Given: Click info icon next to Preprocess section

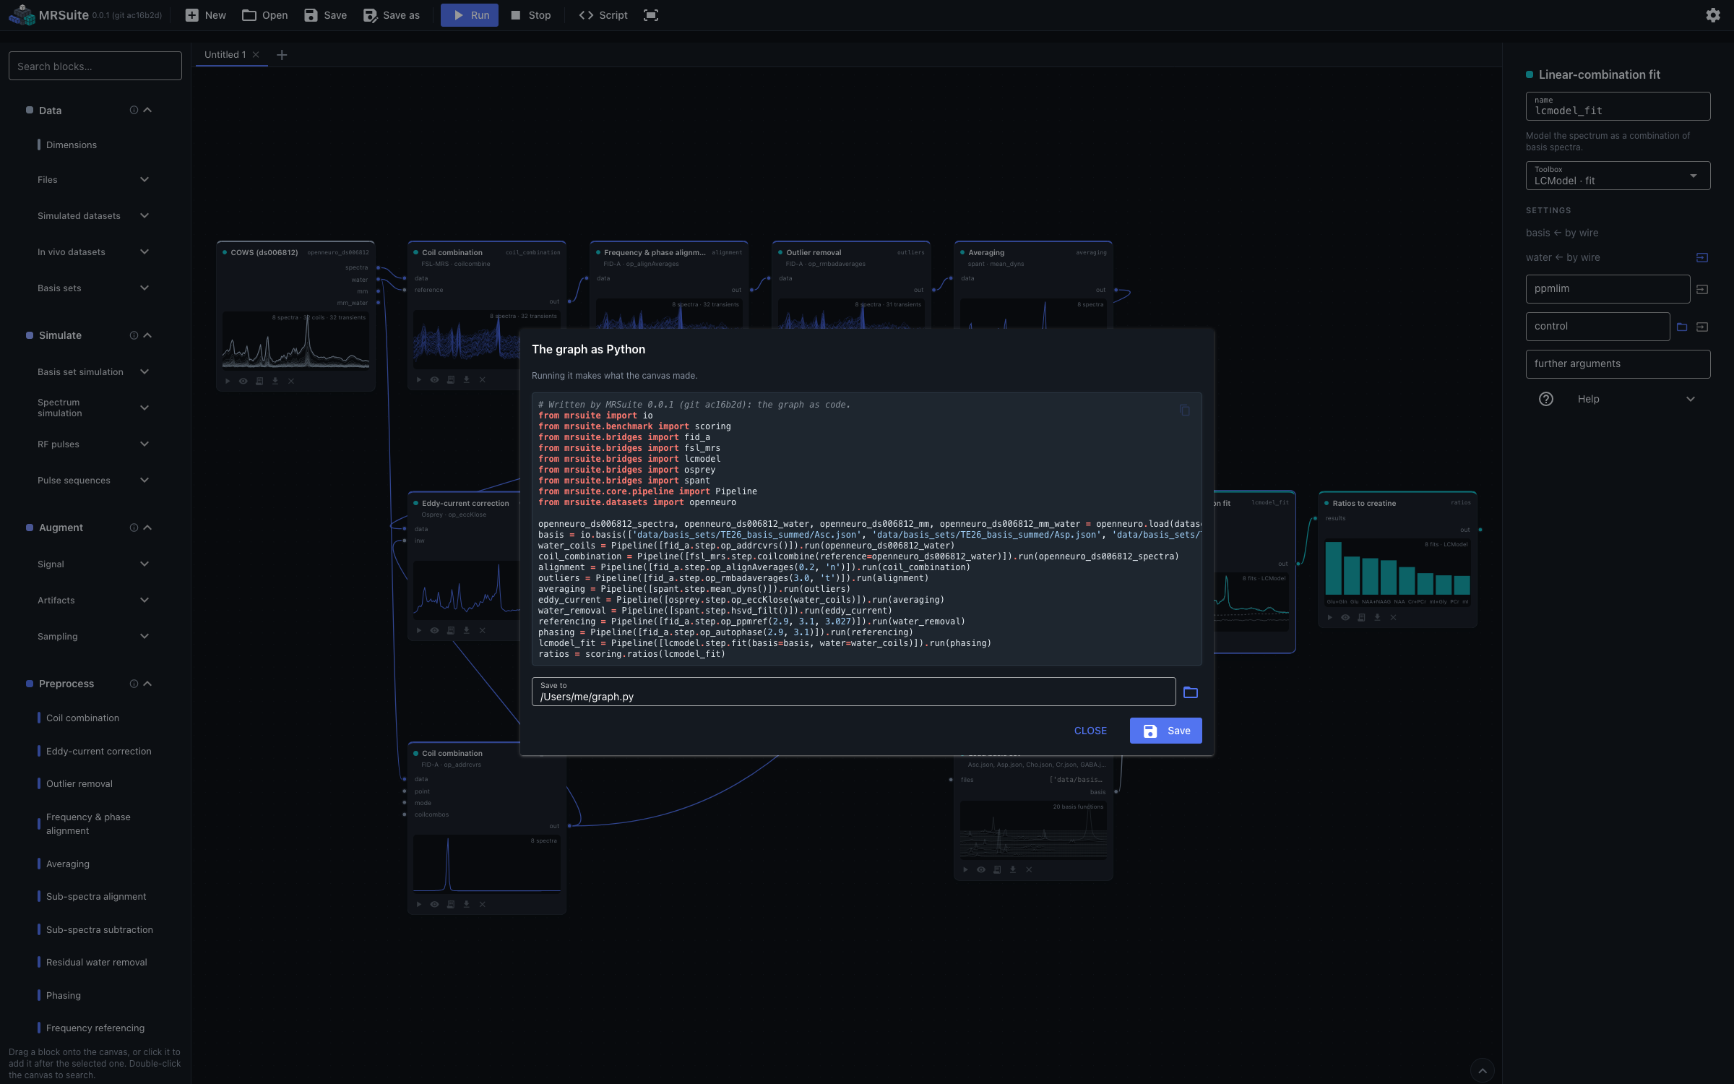Looking at the screenshot, I should tap(134, 684).
